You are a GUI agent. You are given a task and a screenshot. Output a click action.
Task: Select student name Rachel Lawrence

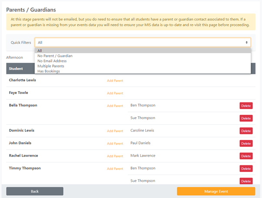pyautogui.click(x=24, y=155)
